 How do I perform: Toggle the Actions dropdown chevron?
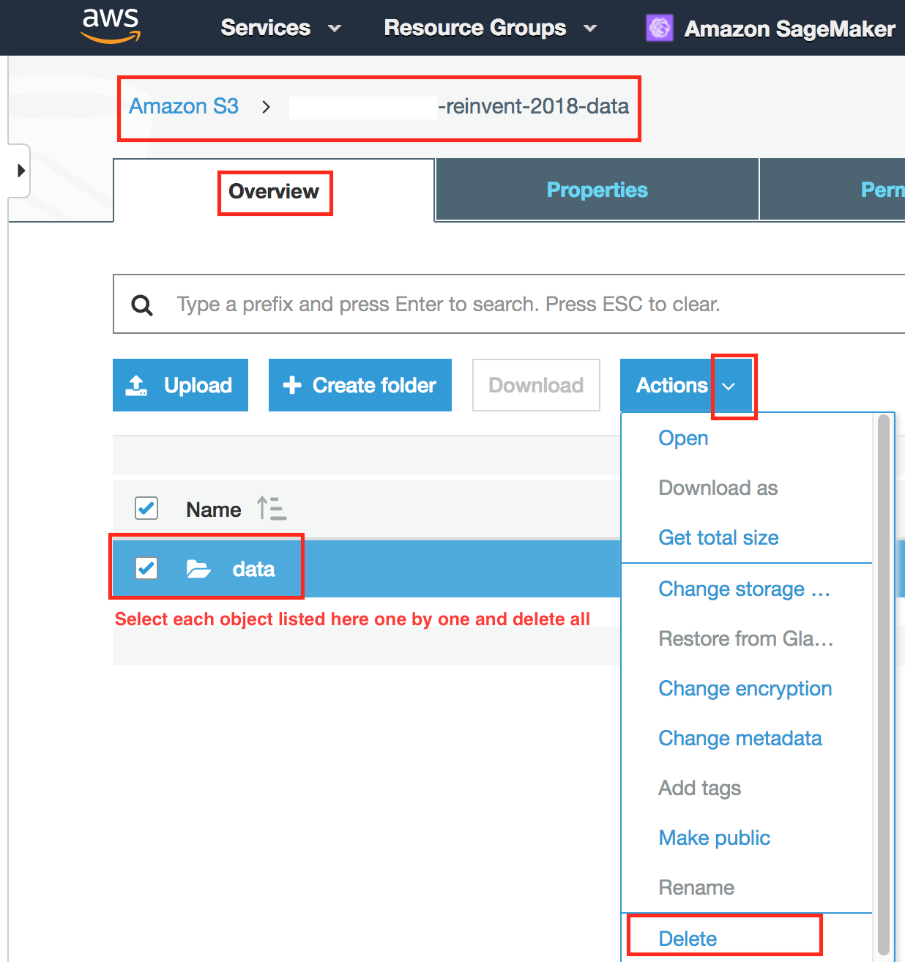click(x=729, y=386)
